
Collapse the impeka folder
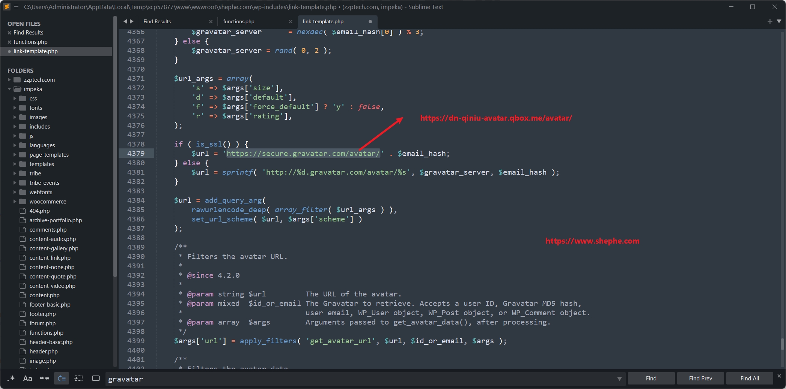[9, 89]
